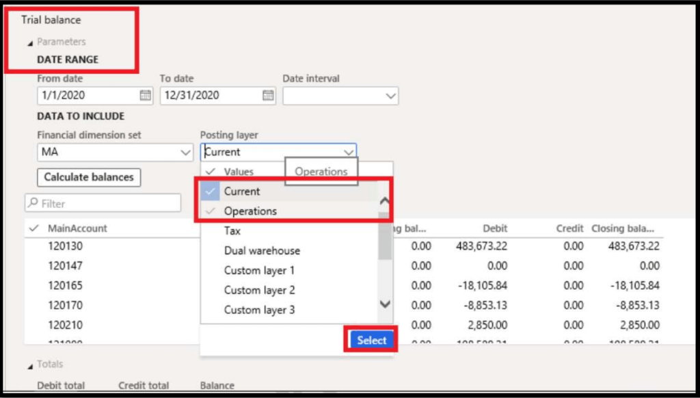
Task: Choose Tax from the posting layer list
Action: 232,231
